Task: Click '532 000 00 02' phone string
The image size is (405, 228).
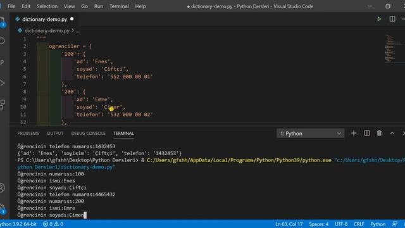Action: click(130, 114)
